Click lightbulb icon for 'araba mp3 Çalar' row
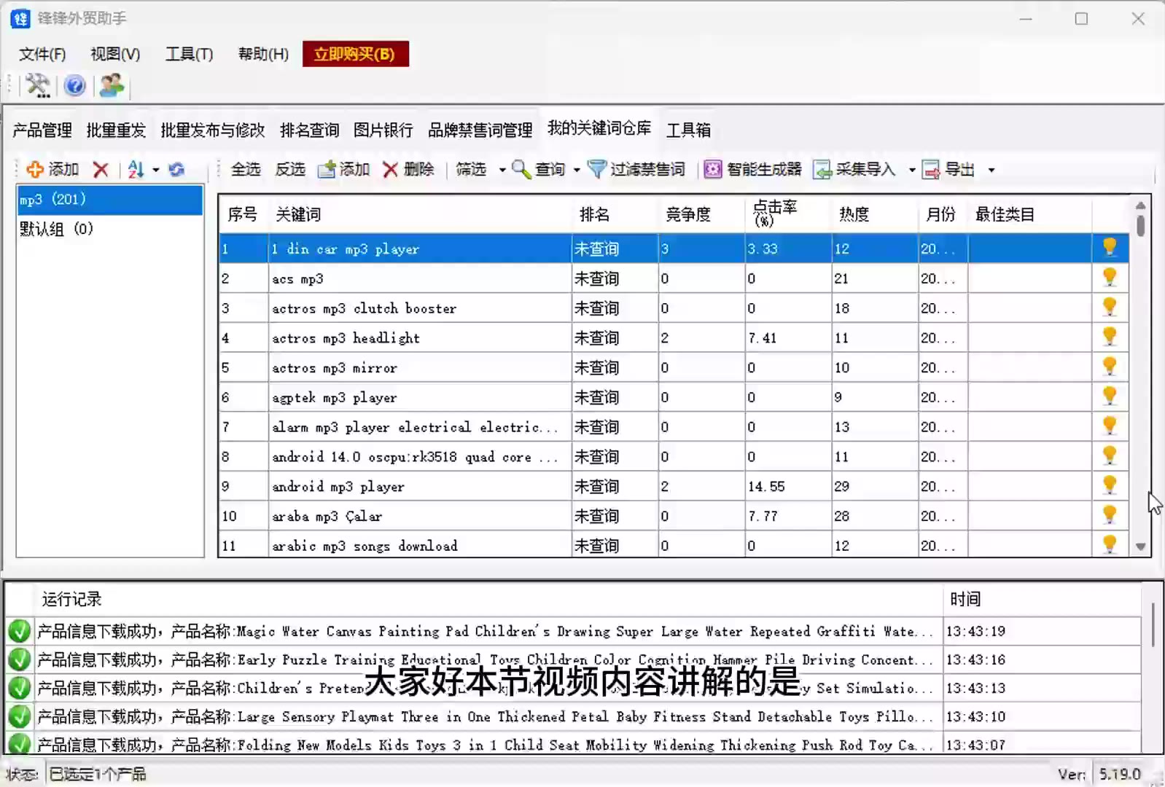The height and width of the screenshot is (787, 1165). point(1110,515)
